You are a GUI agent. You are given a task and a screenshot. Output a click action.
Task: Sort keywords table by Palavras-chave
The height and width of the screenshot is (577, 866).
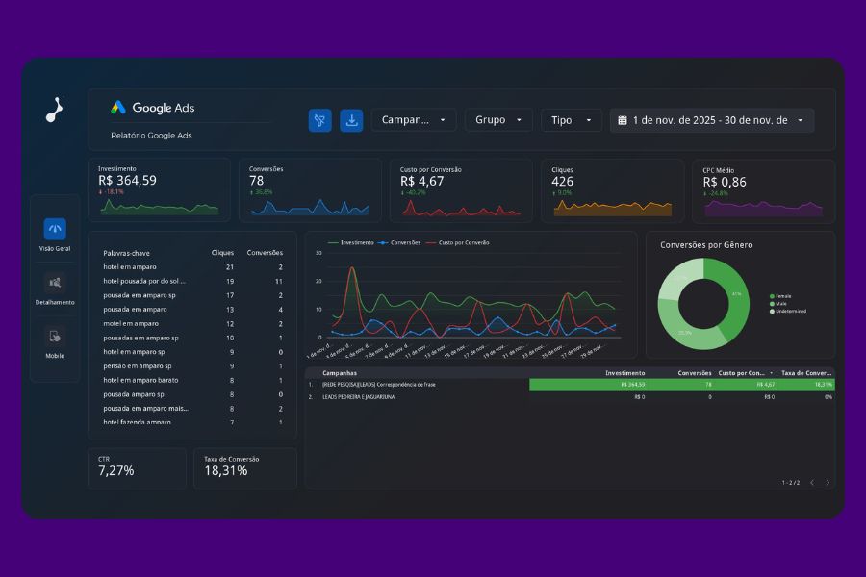pos(126,254)
